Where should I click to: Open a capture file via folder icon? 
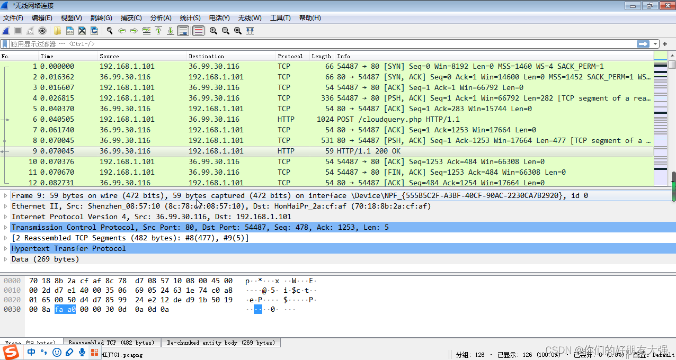click(57, 31)
